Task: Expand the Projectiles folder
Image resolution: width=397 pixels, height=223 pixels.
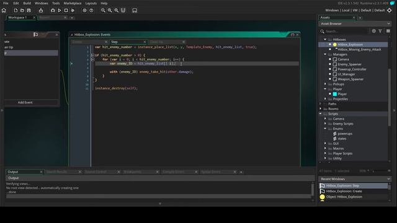Action: tap(325, 99)
